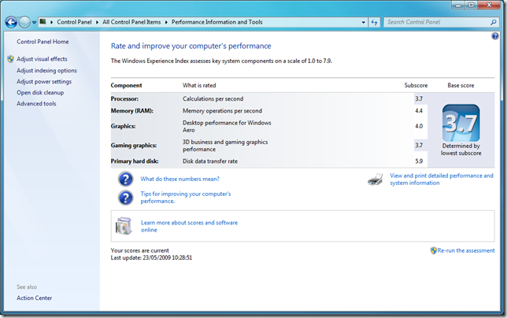Click the magnifier search icon
507x318 pixels.
494,22
